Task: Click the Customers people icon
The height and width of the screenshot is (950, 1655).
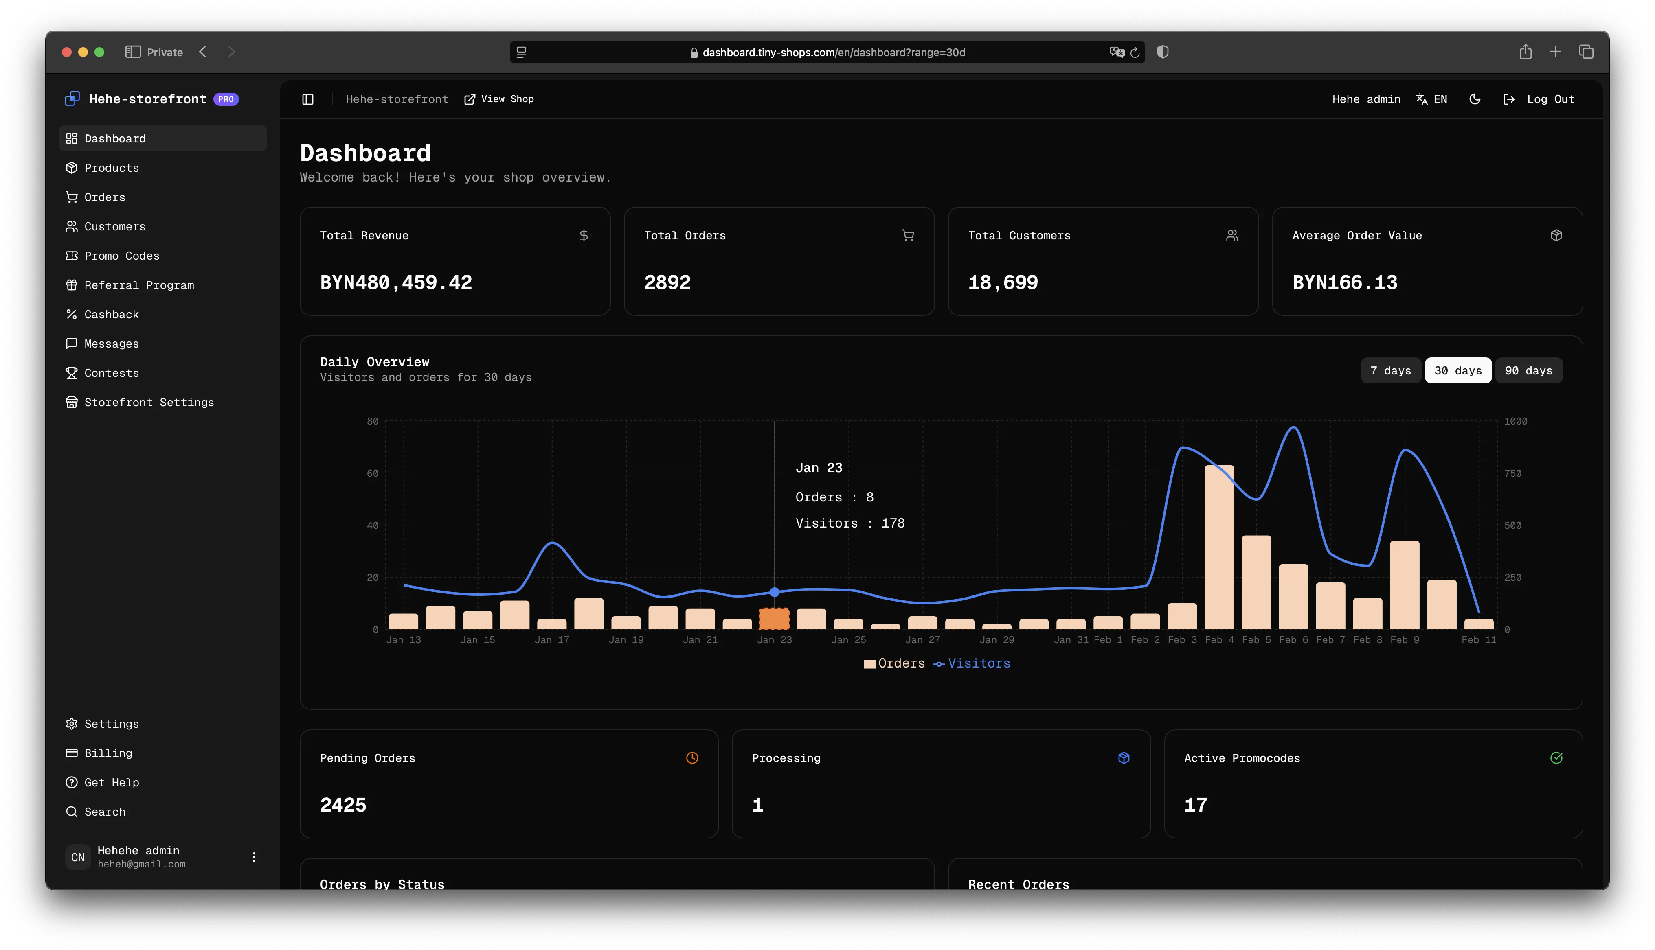Action: 72,226
